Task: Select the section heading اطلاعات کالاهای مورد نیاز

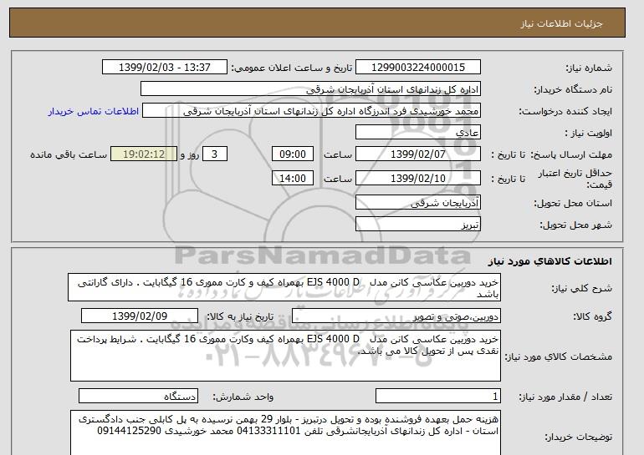Action: coord(549,261)
